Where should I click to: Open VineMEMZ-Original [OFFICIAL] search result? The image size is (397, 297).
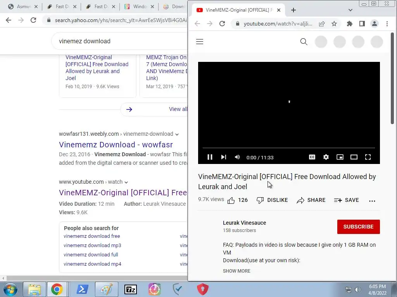(x=123, y=193)
